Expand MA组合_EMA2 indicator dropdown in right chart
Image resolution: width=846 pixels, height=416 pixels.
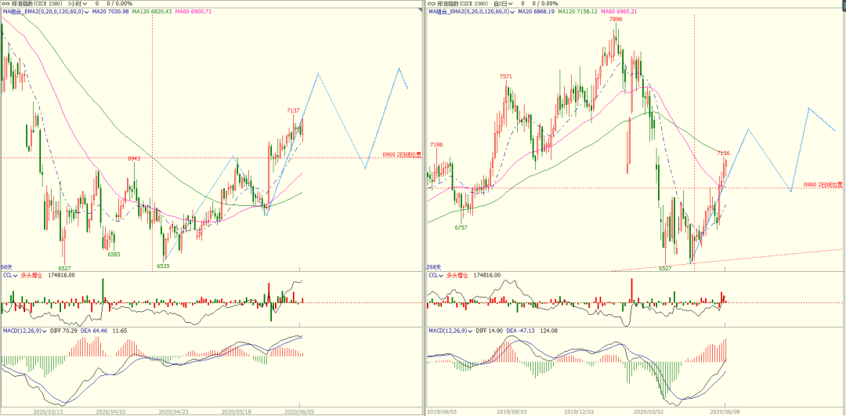coord(513,11)
